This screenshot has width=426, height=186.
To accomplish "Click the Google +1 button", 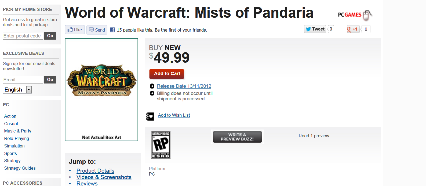I will 353,29.
